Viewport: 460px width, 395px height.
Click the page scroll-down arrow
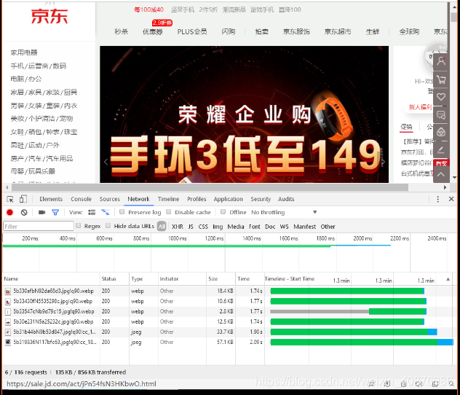click(x=454, y=177)
